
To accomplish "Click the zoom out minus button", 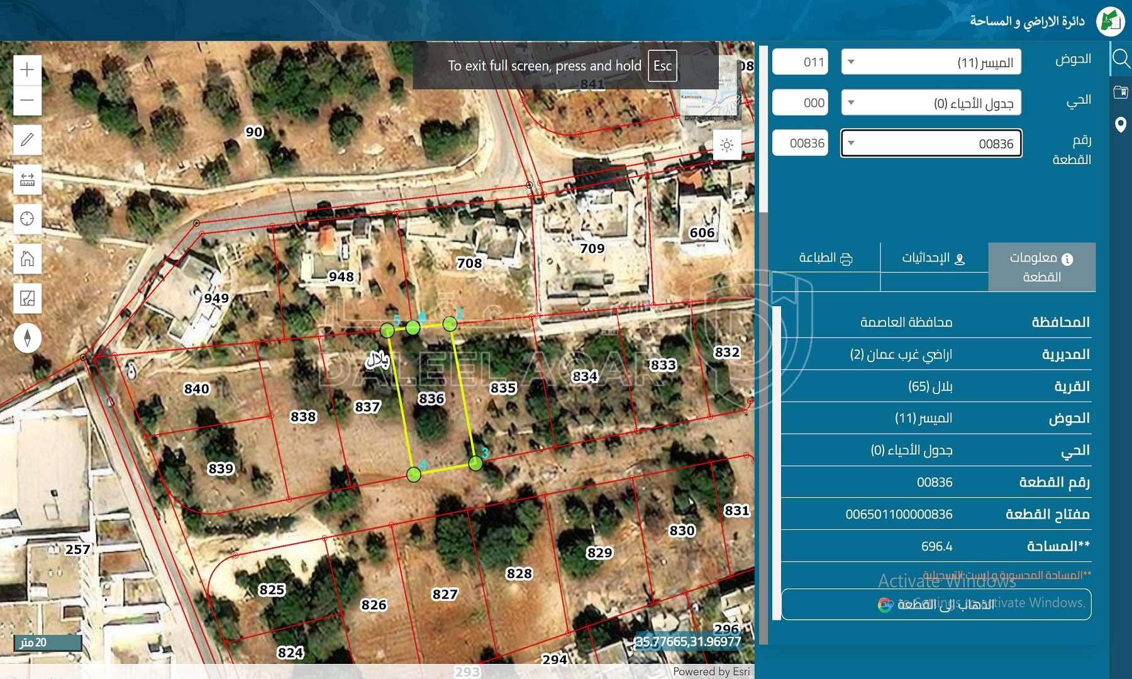I will 27,101.
